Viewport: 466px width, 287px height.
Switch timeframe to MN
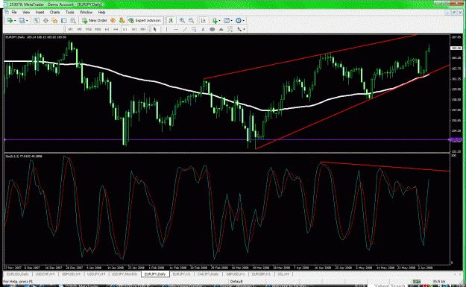tap(143, 29)
